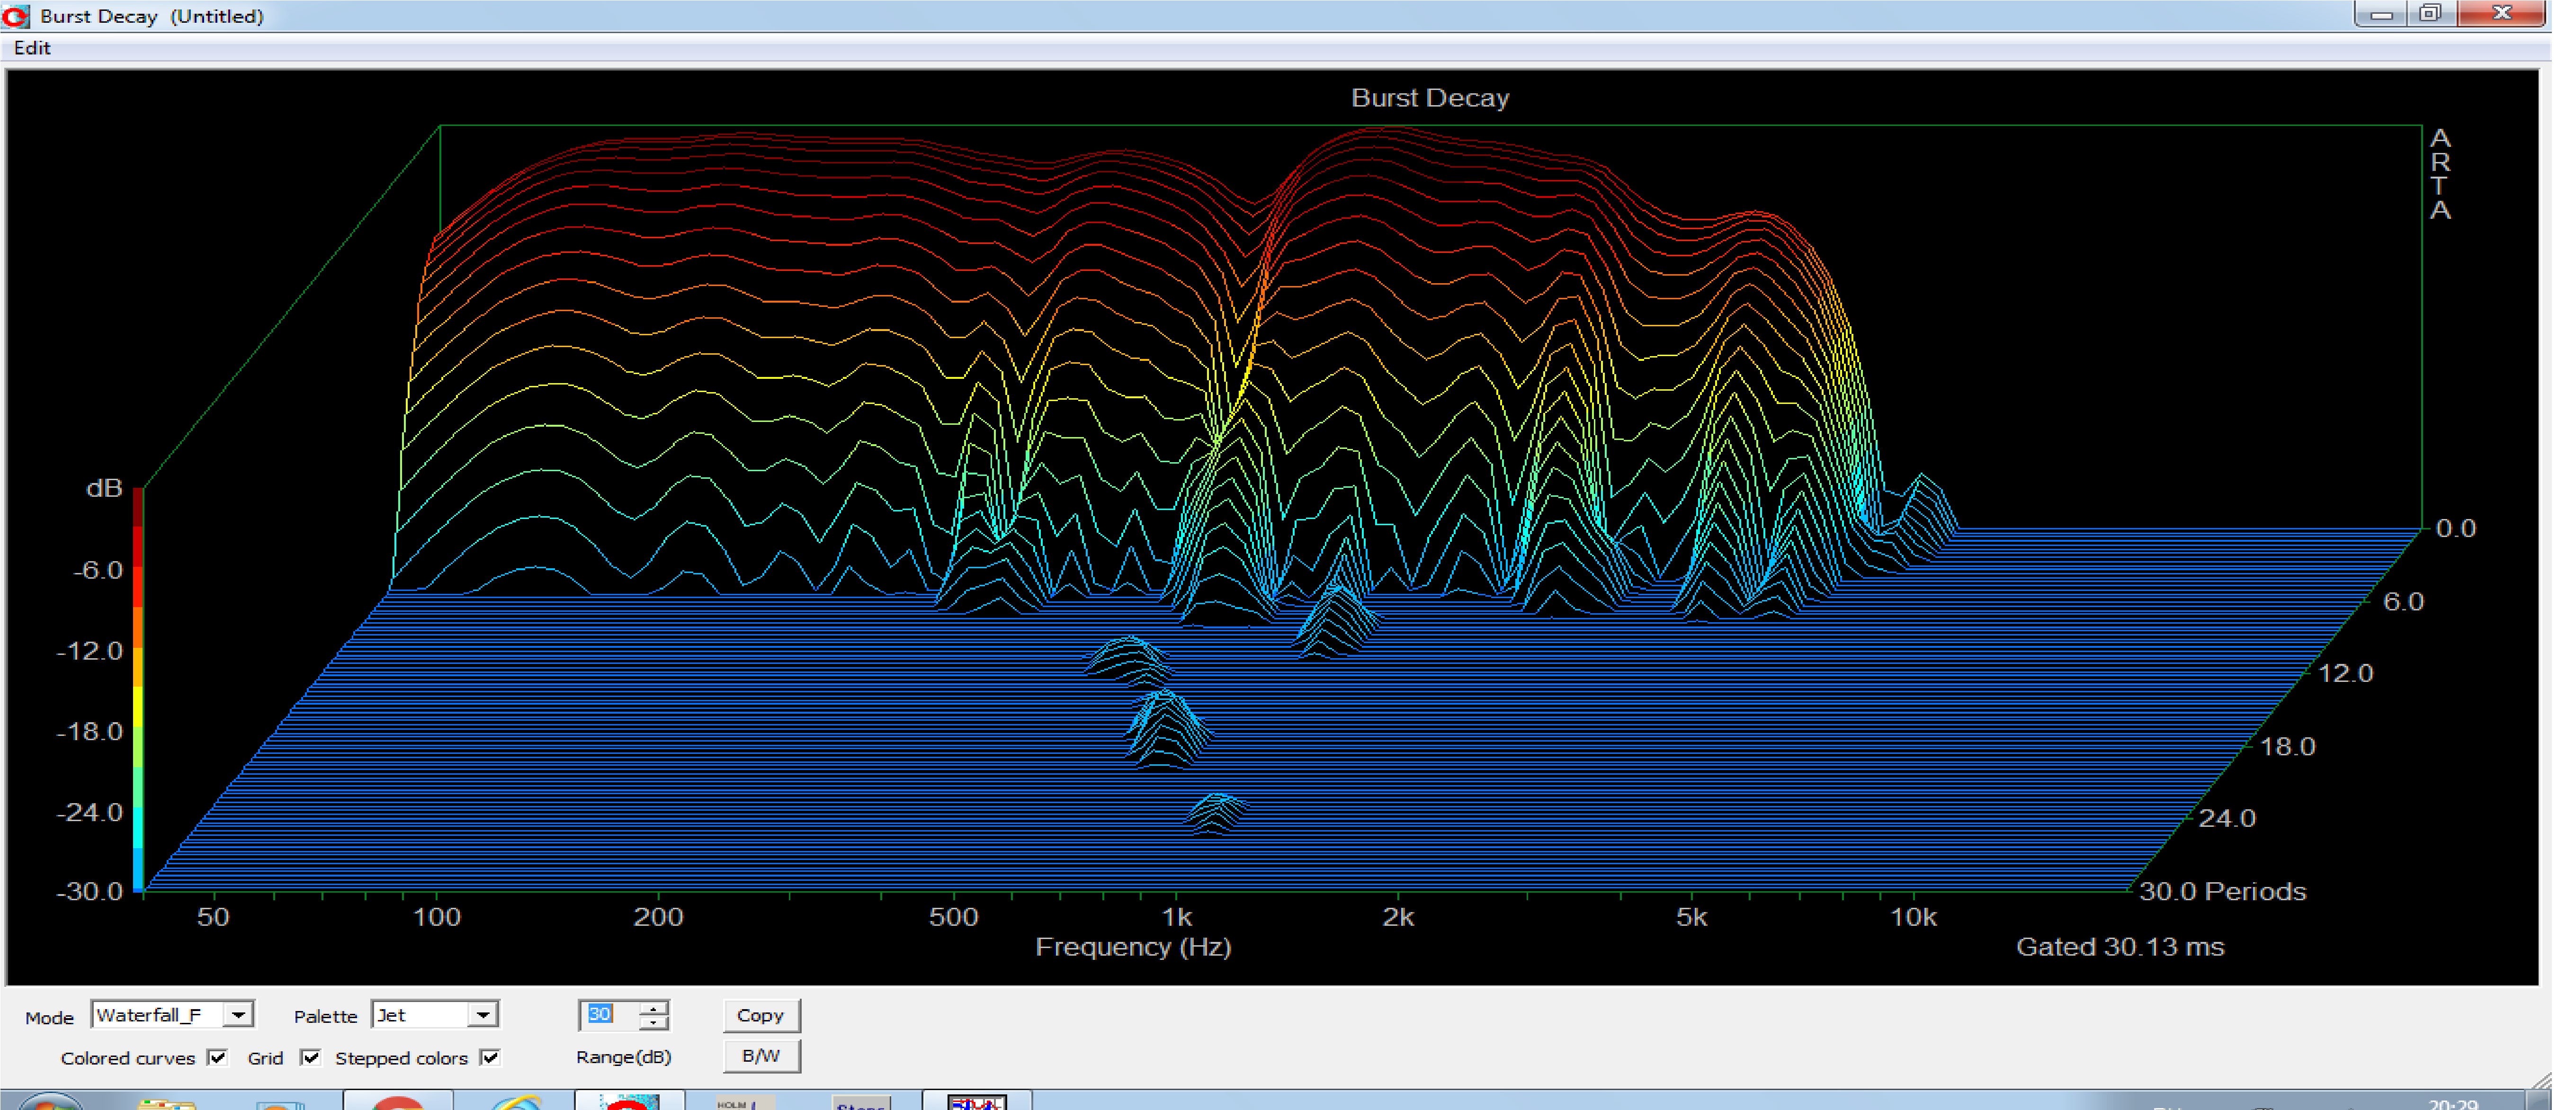
Task: Open the Edit menu
Action: (x=32, y=48)
